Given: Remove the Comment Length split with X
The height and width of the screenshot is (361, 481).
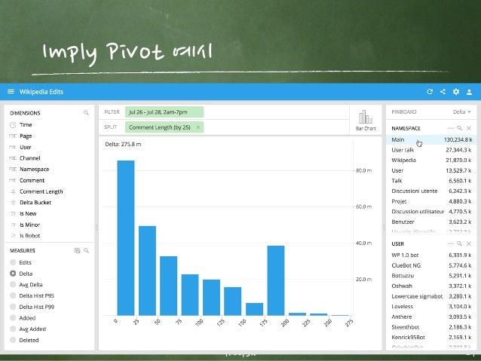Looking at the screenshot, I should click(x=198, y=127).
